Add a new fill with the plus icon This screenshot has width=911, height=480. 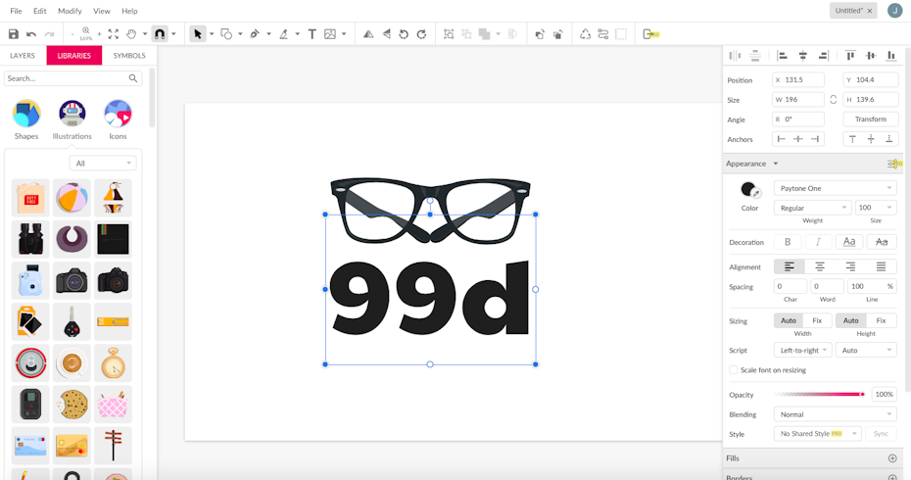tap(891, 458)
